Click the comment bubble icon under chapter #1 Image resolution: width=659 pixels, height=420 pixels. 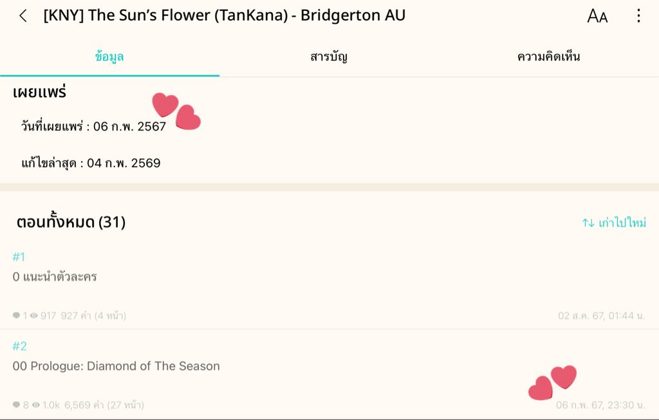[16, 316]
